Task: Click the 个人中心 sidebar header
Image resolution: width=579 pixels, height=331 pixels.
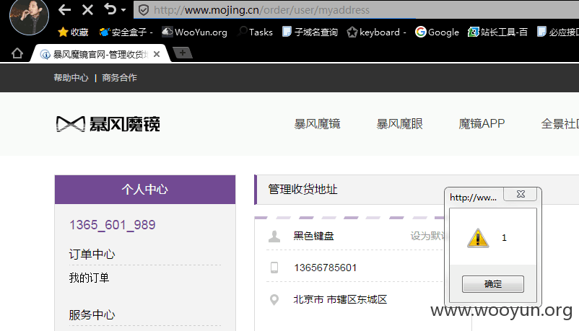Action: [145, 190]
